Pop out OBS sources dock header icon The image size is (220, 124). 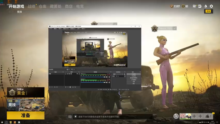tap(79, 72)
